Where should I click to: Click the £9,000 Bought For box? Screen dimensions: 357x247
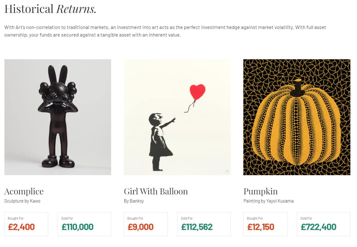[146, 224]
